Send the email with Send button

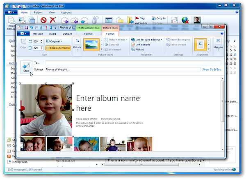[26, 67]
